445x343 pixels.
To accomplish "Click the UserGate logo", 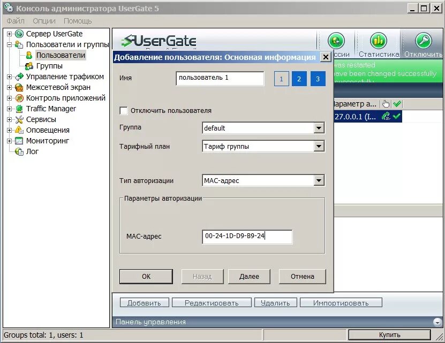I will (159, 41).
